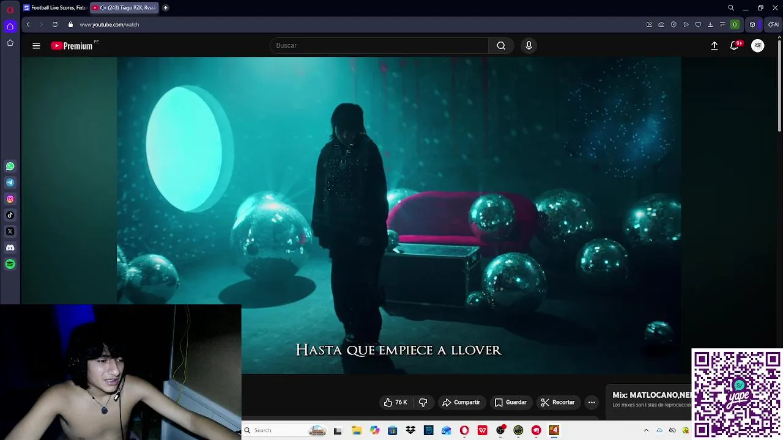Open Opera browser taskbar icon
Viewport: 783px width, 440px height.
tap(464, 430)
